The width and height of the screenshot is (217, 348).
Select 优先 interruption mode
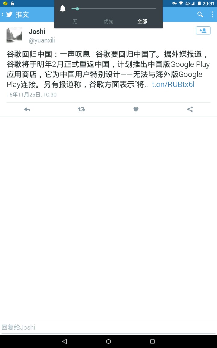pyautogui.click(x=108, y=21)
